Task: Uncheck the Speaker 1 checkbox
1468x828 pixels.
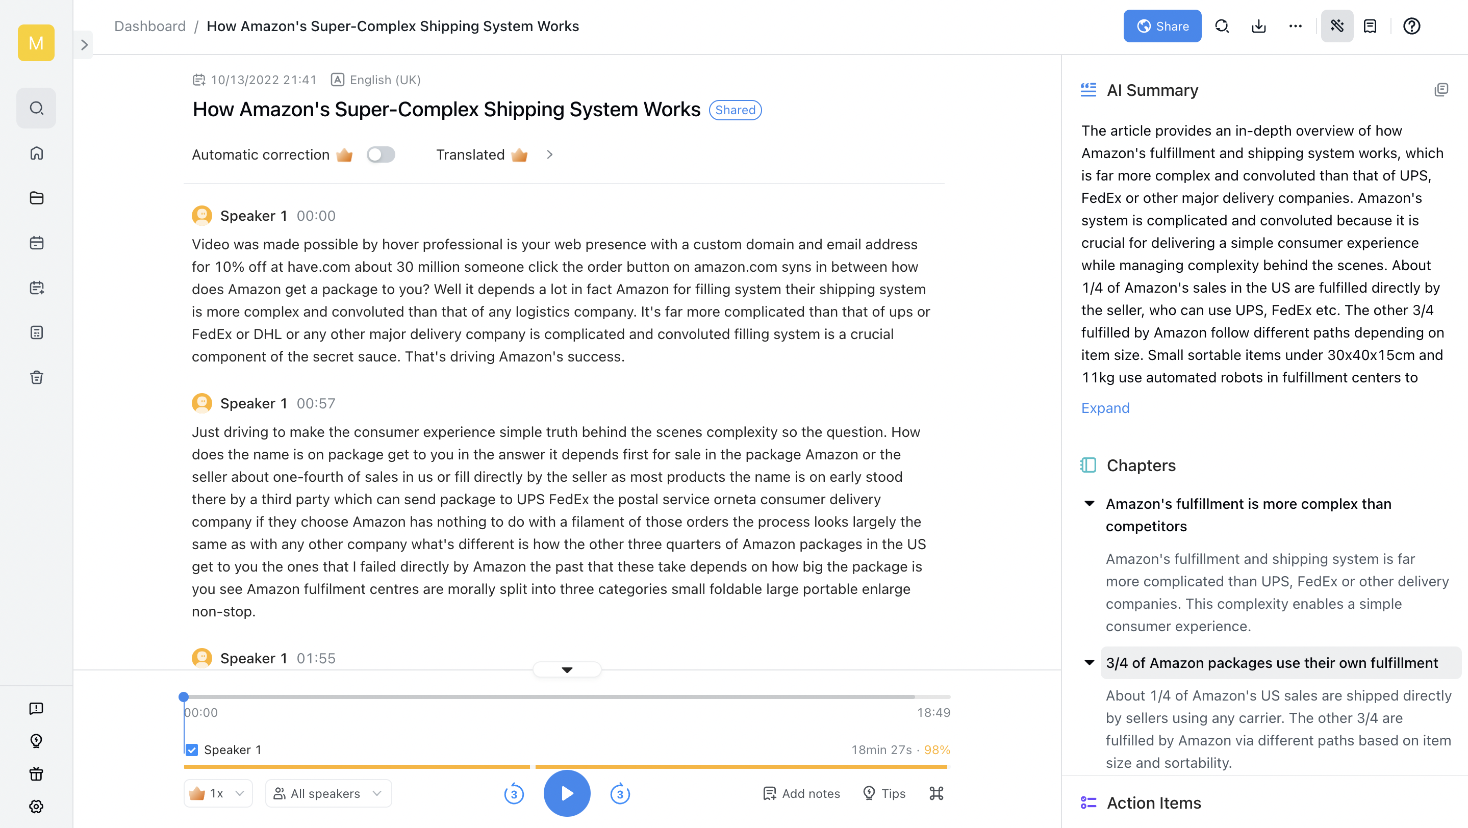Action: (192, 750)
